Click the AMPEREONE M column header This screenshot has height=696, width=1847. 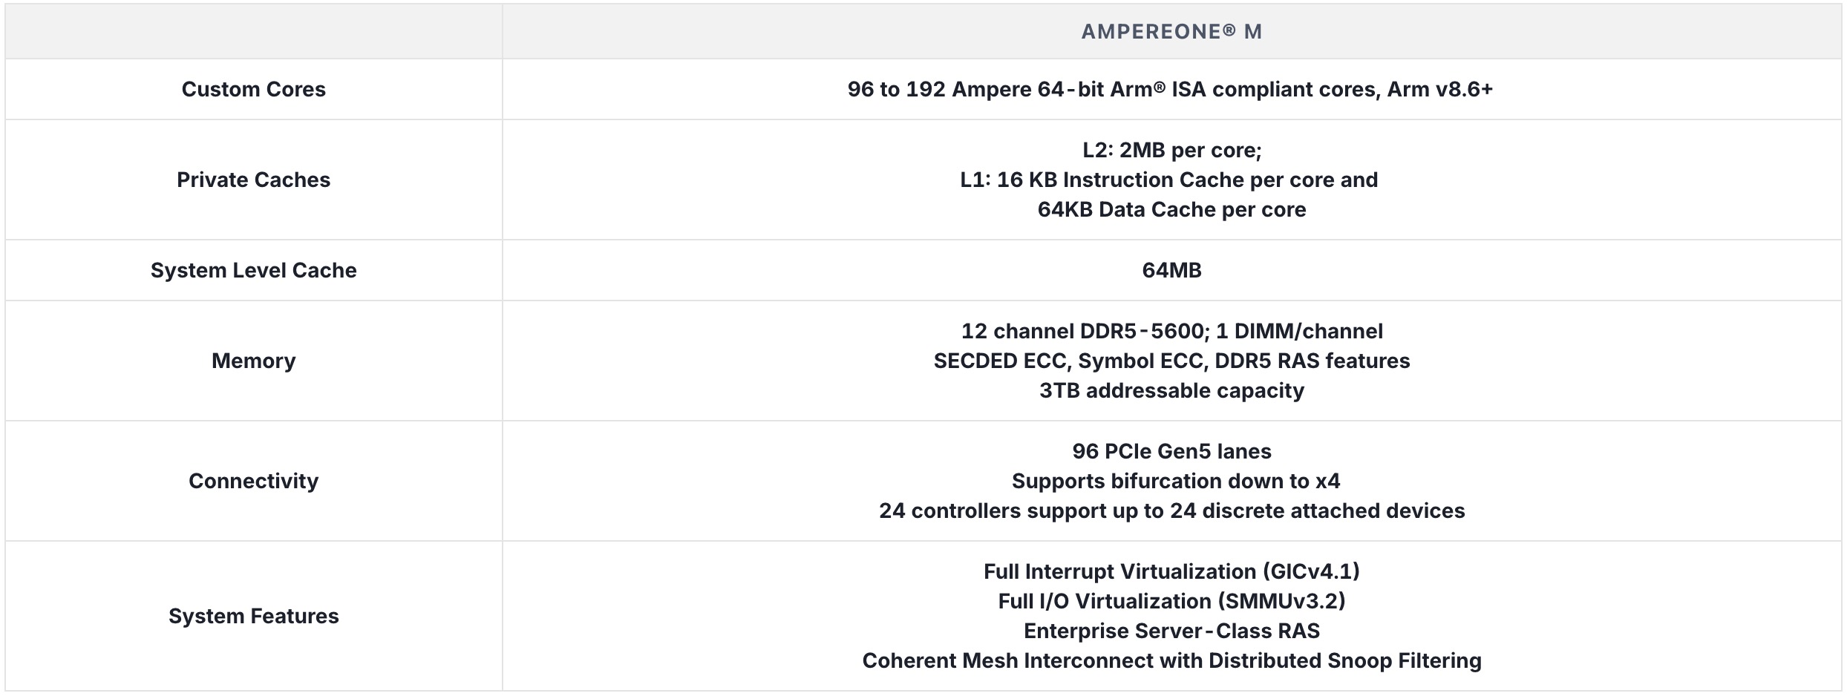pyautogui.click(x=1171, y=31)
